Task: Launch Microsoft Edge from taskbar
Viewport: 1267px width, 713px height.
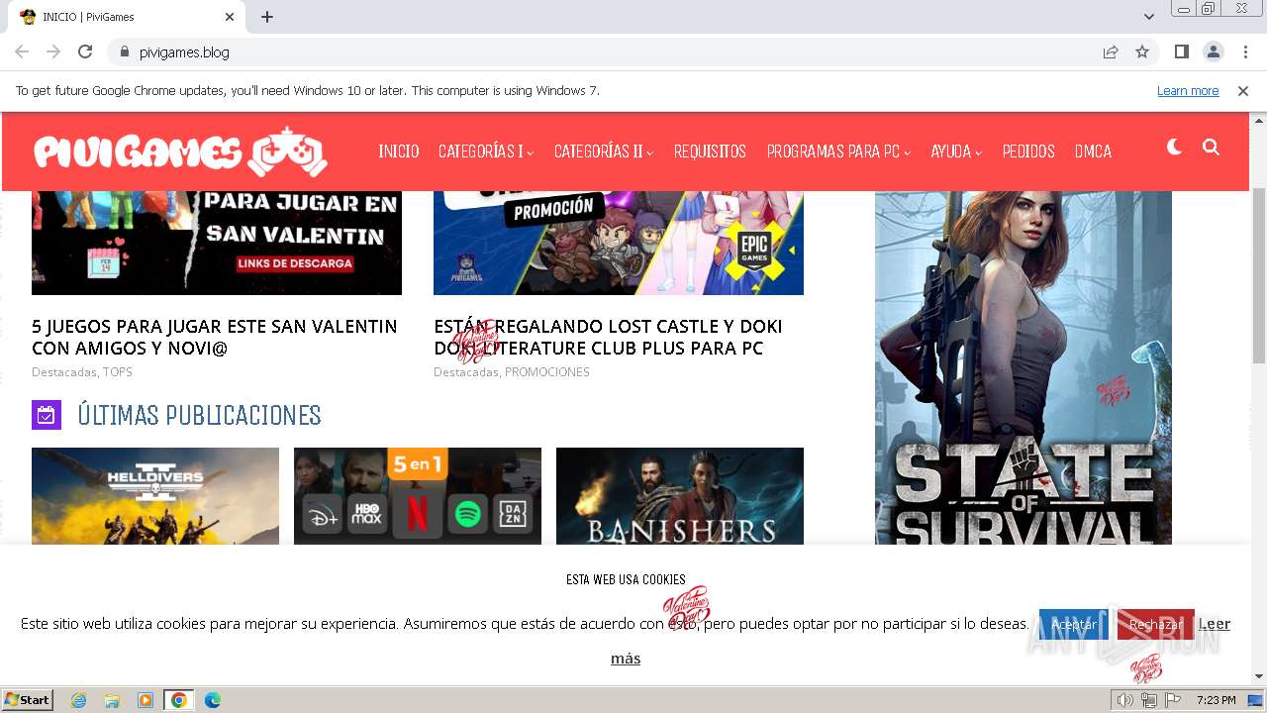Action: (x=213, y=700)
